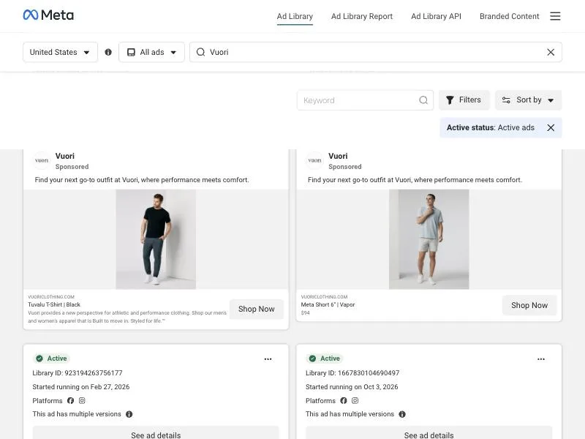Click Vuori avatar on Tuvalu T-Shirt ad
Viewport: 585px width, 439px height.
coord(42,161)
